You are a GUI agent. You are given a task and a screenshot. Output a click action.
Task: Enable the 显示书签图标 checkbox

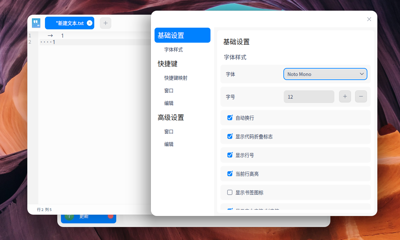230,192
